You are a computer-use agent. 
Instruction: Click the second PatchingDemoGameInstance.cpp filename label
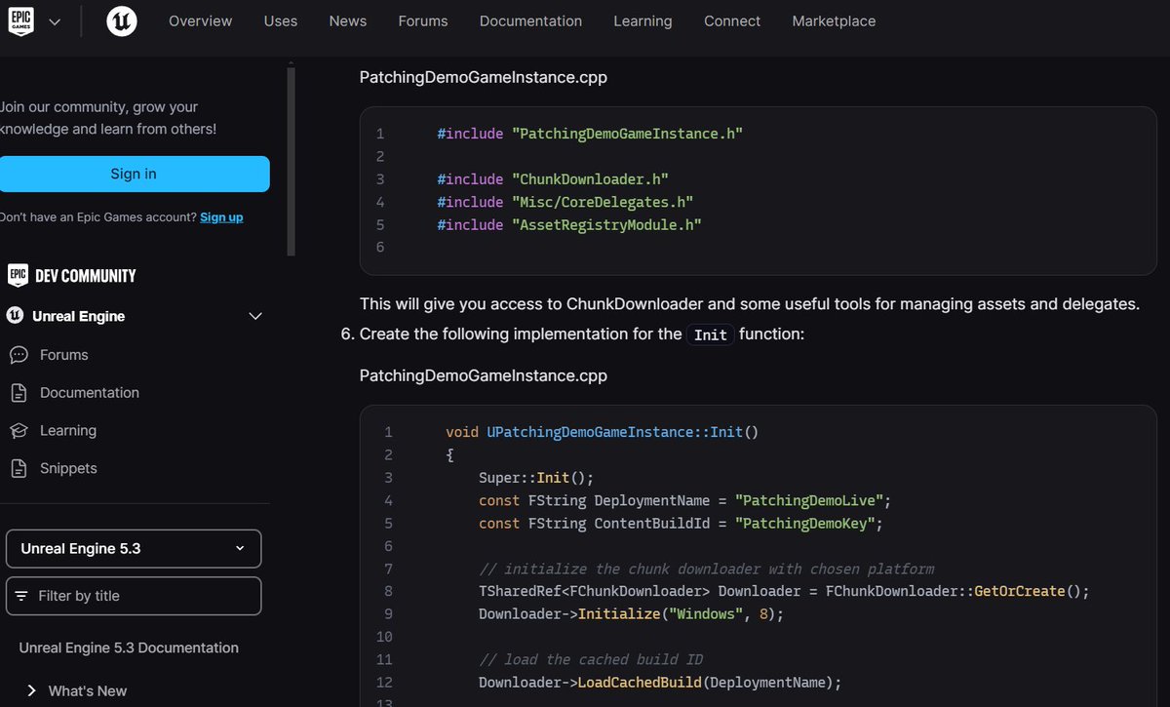[x=484, y=375]
